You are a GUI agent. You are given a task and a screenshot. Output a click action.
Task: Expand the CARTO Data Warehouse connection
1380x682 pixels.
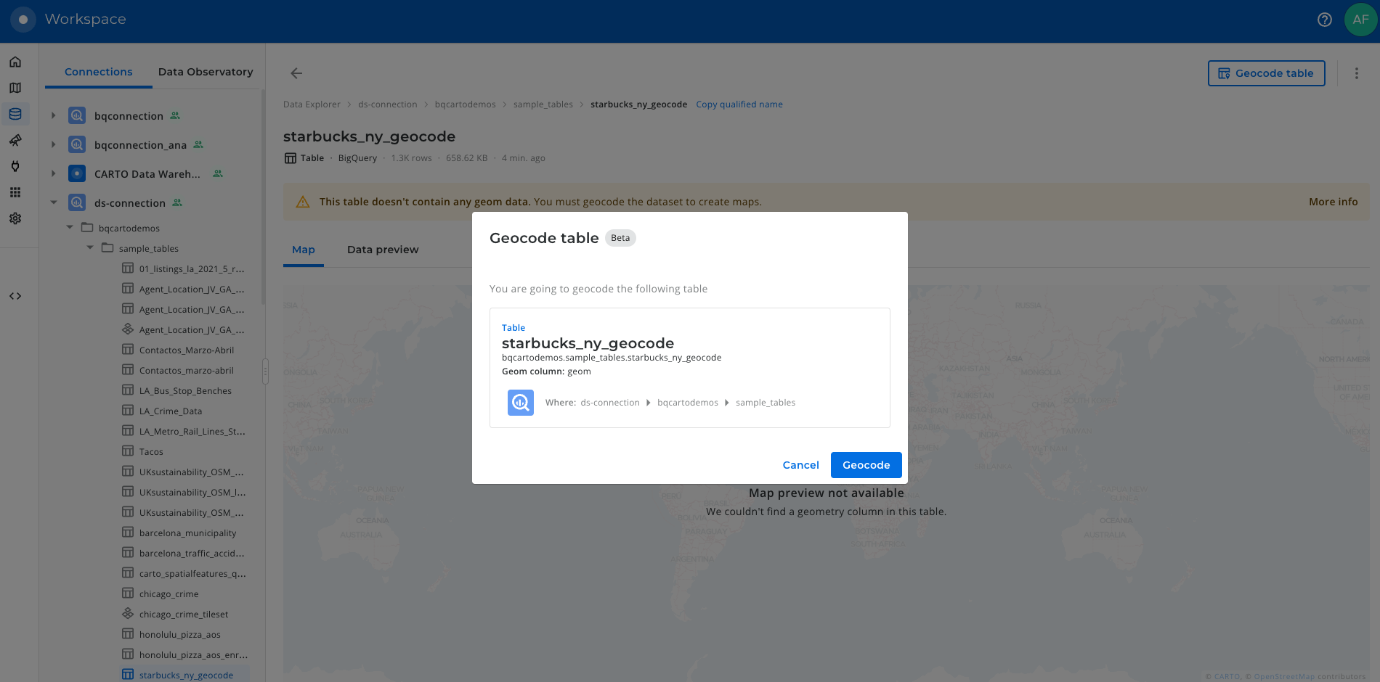pos(54,173)
